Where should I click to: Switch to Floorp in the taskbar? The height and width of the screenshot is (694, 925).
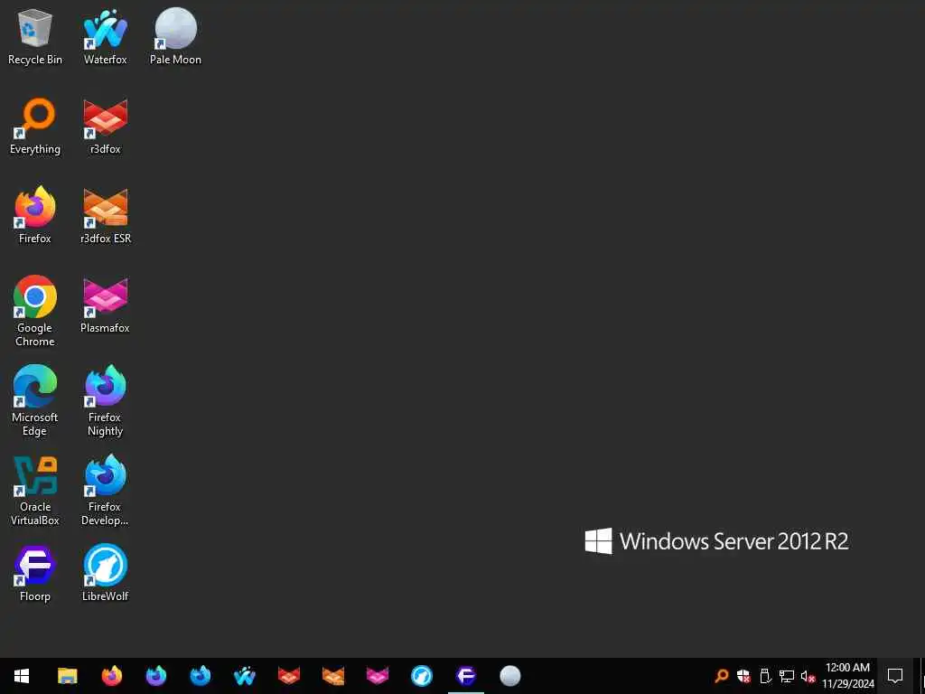point(465,676)
